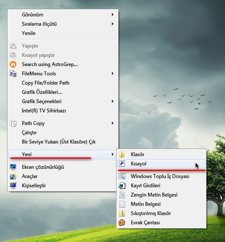Click the Kayıt Girdileri registry icon
Image resolution: width=225 pixels, height=242 pixels.
122,186
